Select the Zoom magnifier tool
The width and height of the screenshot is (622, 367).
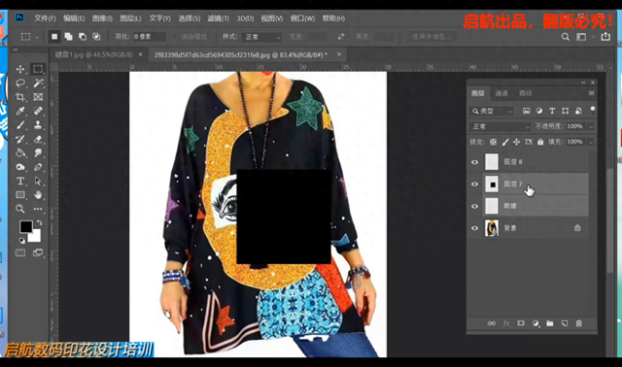pos(20,209)
